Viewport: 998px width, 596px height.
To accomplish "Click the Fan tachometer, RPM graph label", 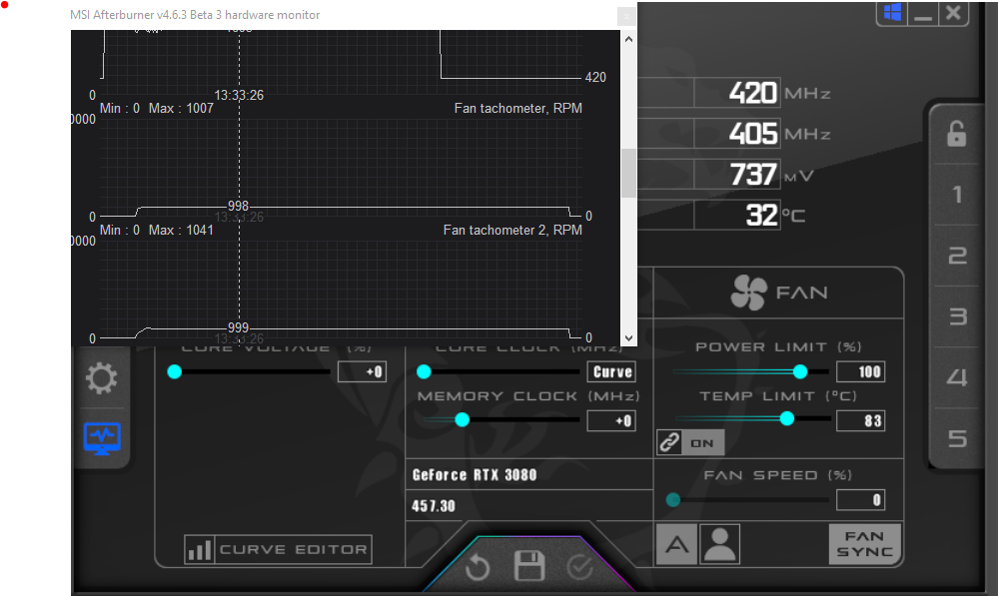I will (518, 108).
